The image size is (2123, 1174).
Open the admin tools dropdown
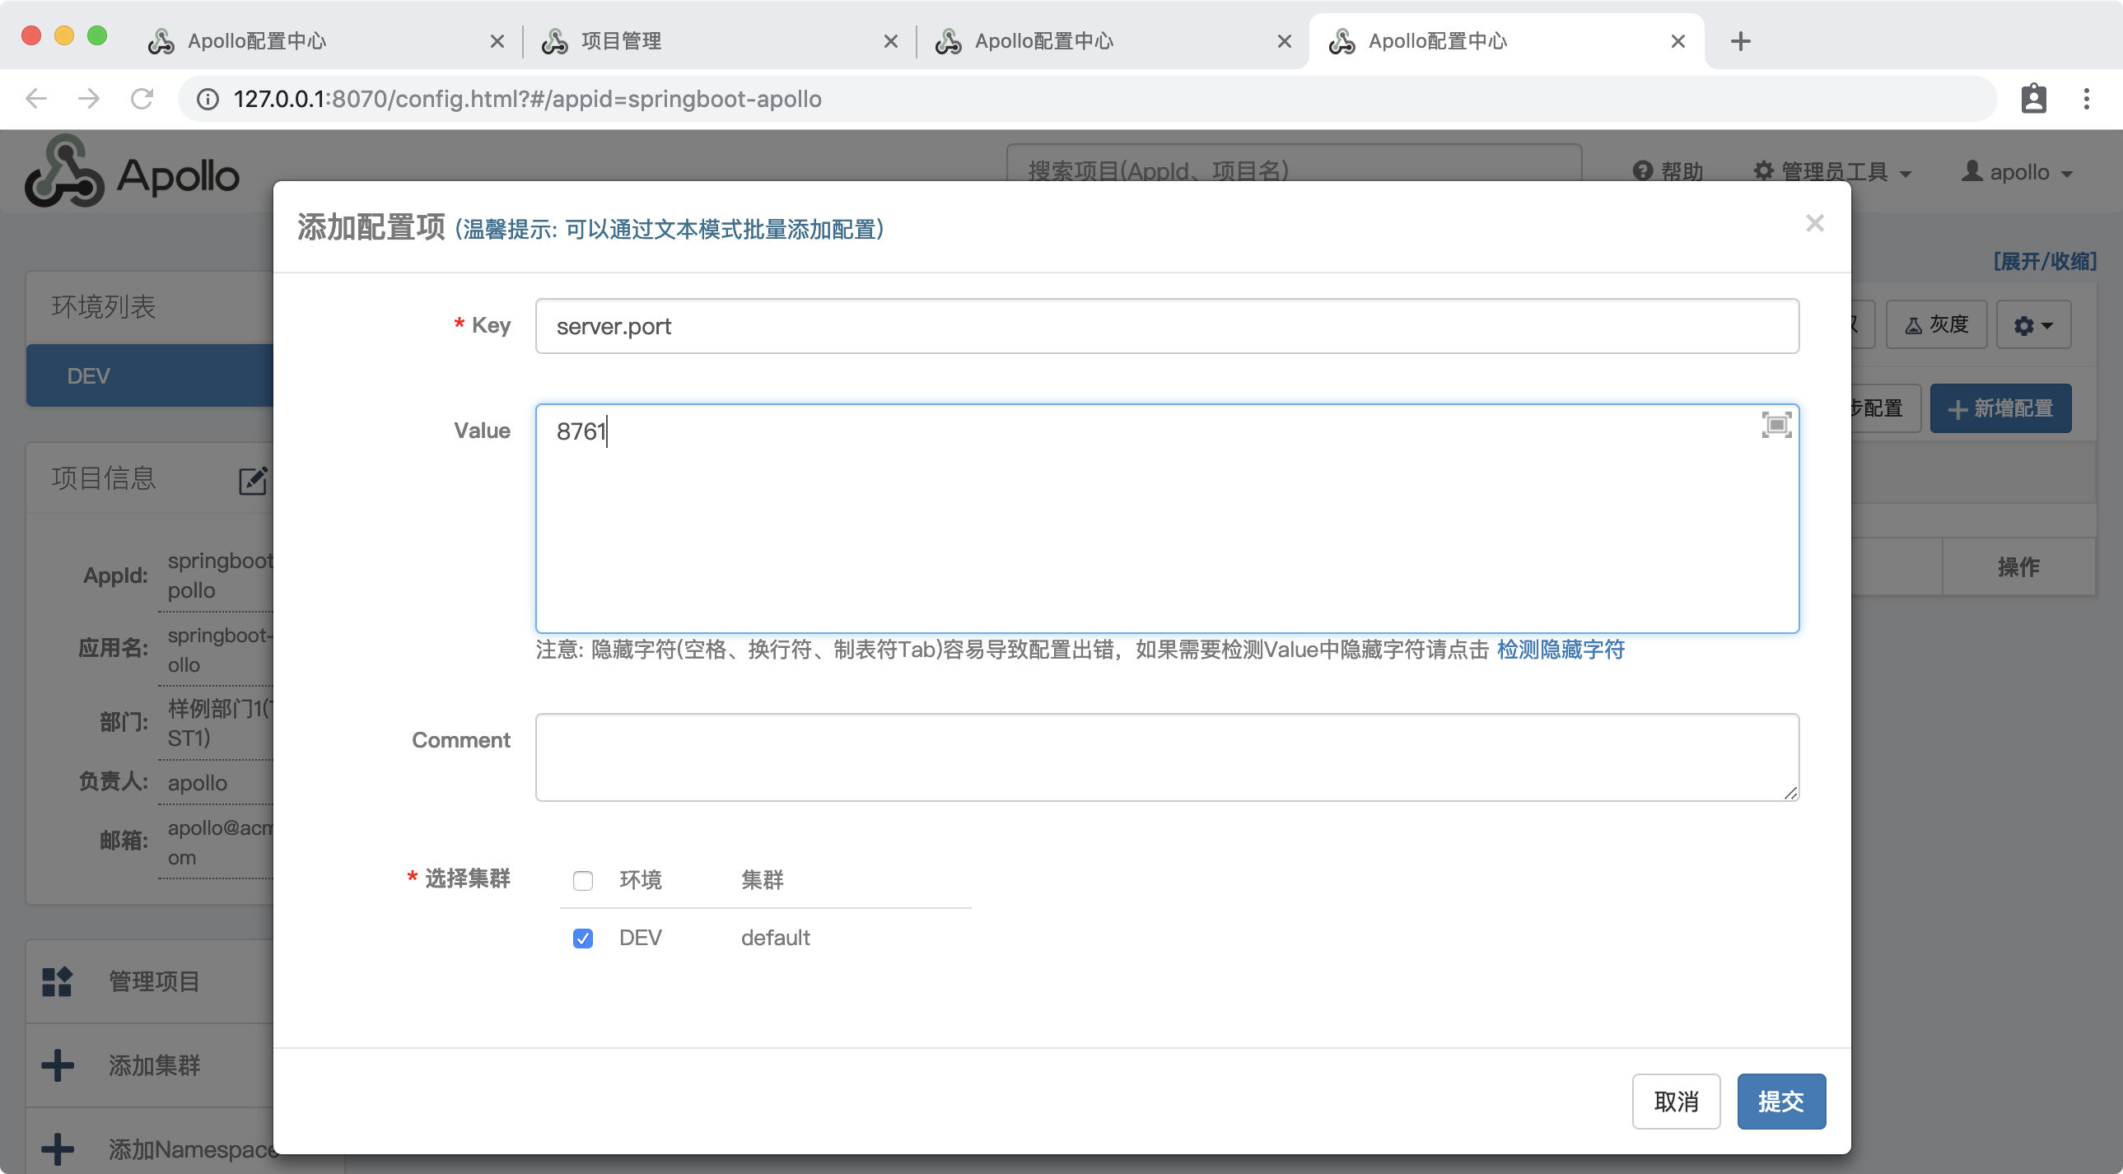pos(1832,171)
